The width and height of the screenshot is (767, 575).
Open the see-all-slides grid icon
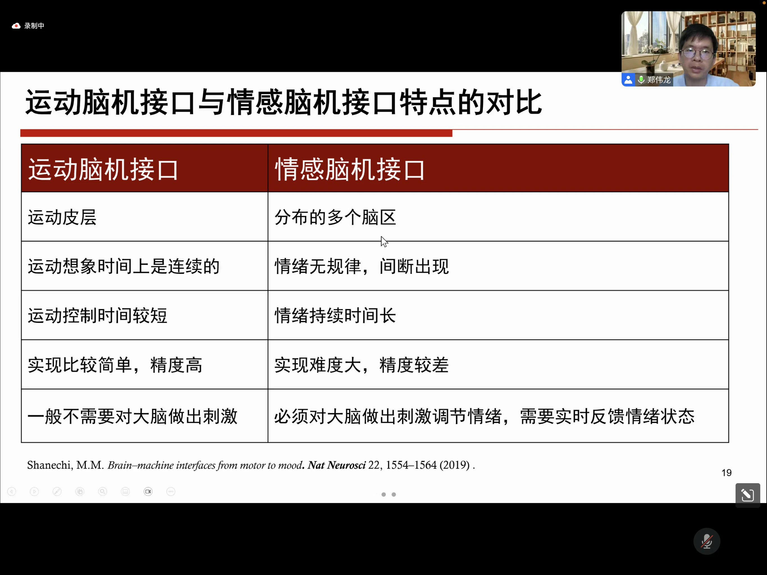point(80,491)
